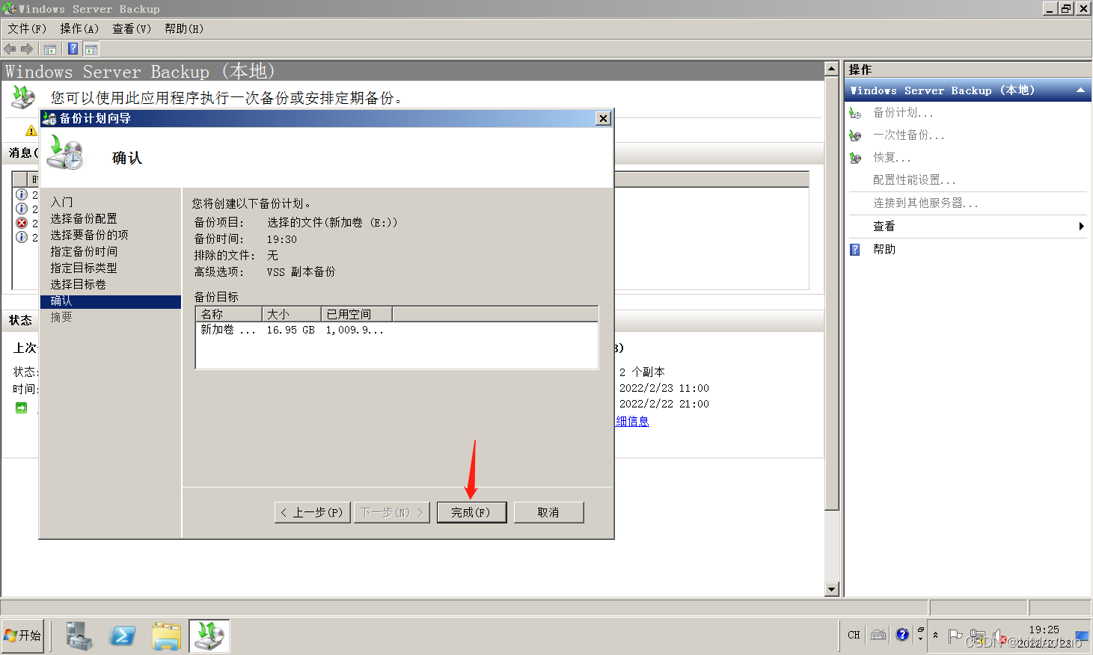Click the 选择要备份的项 wizard step

[x=90, y=235]
